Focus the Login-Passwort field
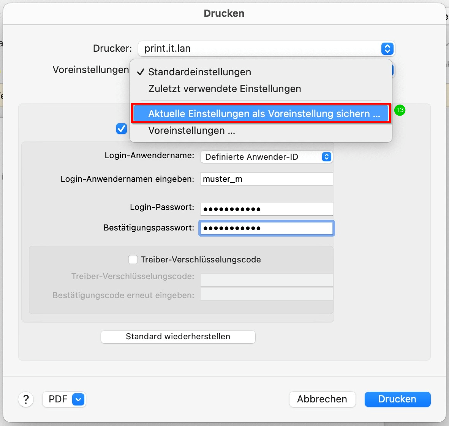The image size is (449, 426). [x=266, y=209]
